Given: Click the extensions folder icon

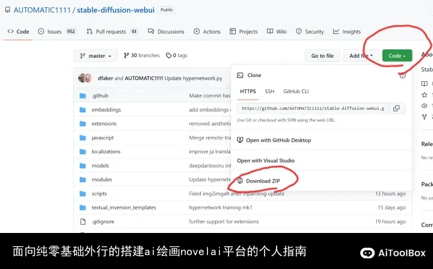Looking at the screenshot, I should (x=82, y=124).
